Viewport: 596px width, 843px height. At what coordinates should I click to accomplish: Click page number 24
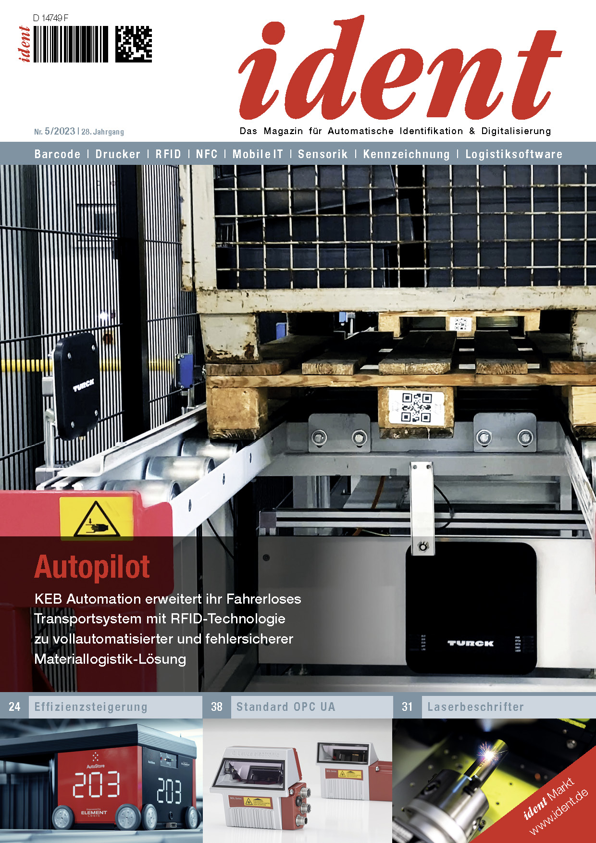pos(14,707)
